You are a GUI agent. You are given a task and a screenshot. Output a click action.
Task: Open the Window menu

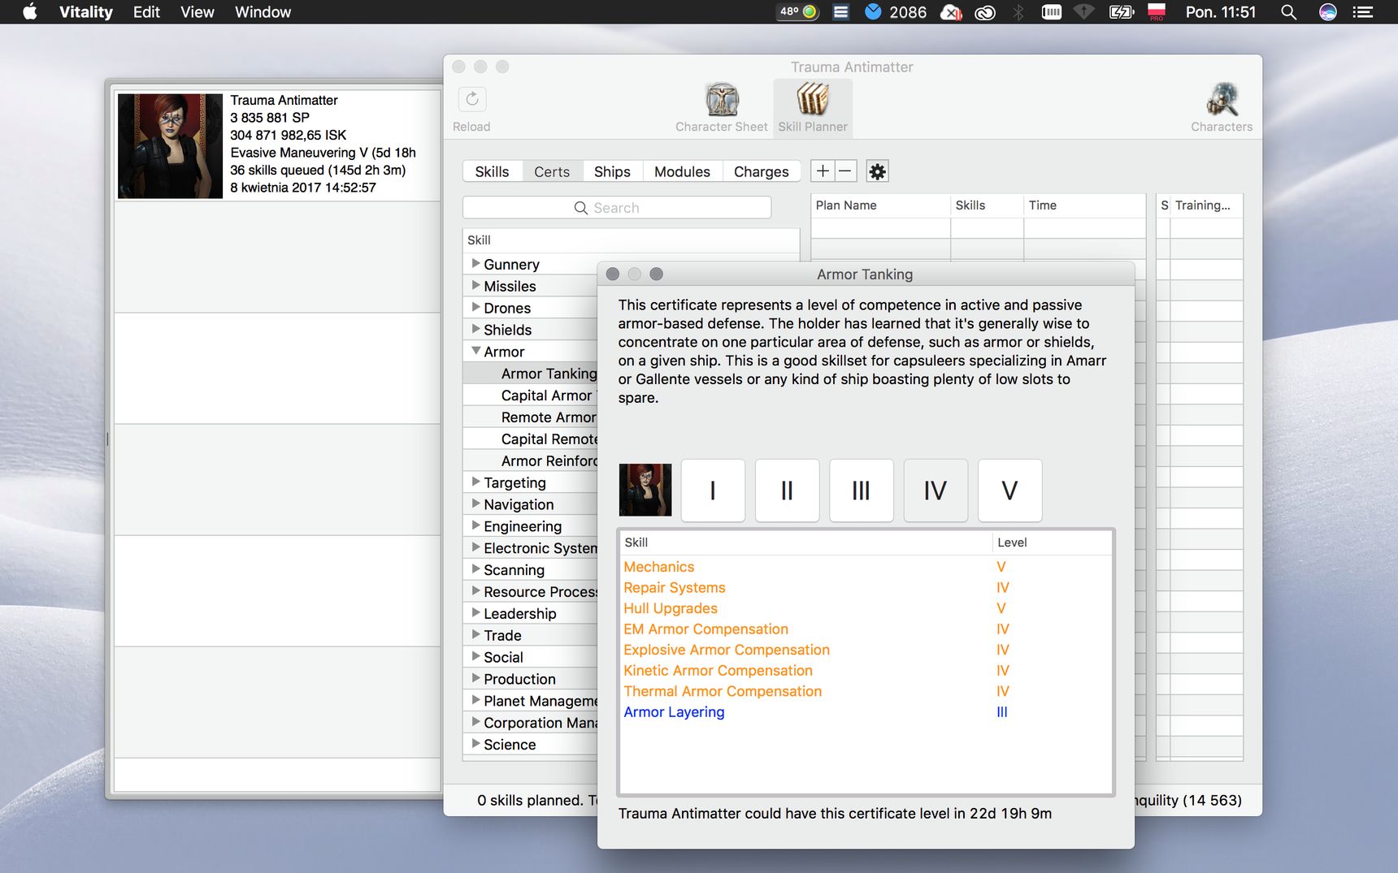coord(263,11)
